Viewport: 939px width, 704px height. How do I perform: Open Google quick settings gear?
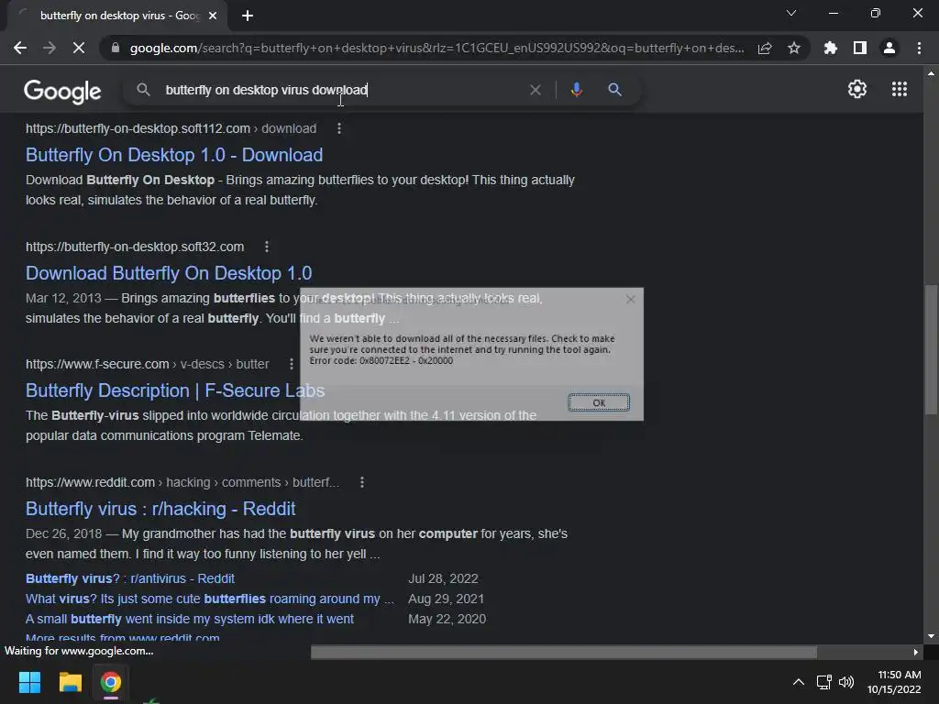[857, 89]
